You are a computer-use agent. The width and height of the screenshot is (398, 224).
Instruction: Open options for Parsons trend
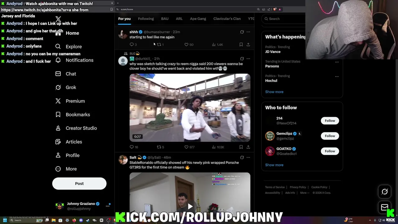337,62
